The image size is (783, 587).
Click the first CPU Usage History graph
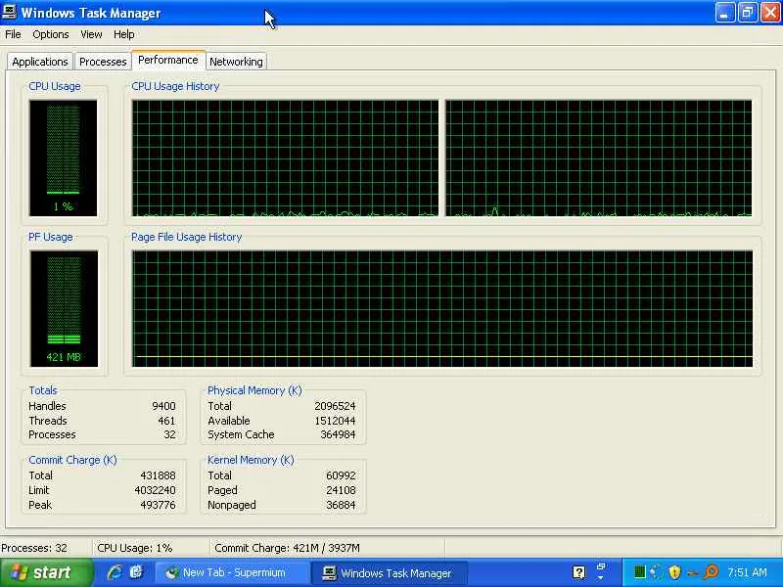(285, 158)
